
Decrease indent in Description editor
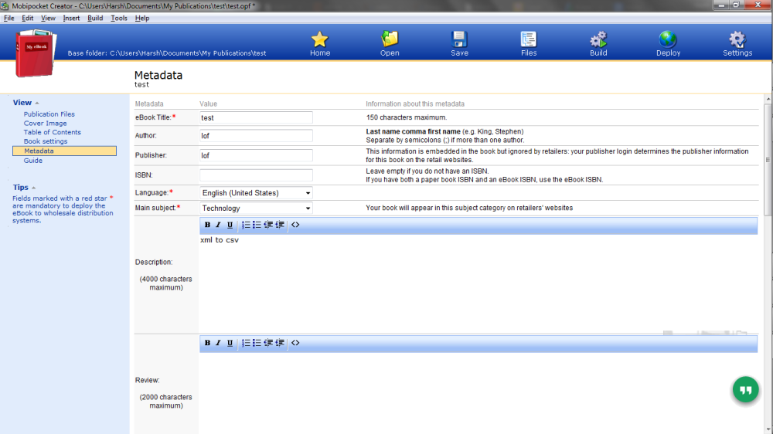(x=268, y=225)
